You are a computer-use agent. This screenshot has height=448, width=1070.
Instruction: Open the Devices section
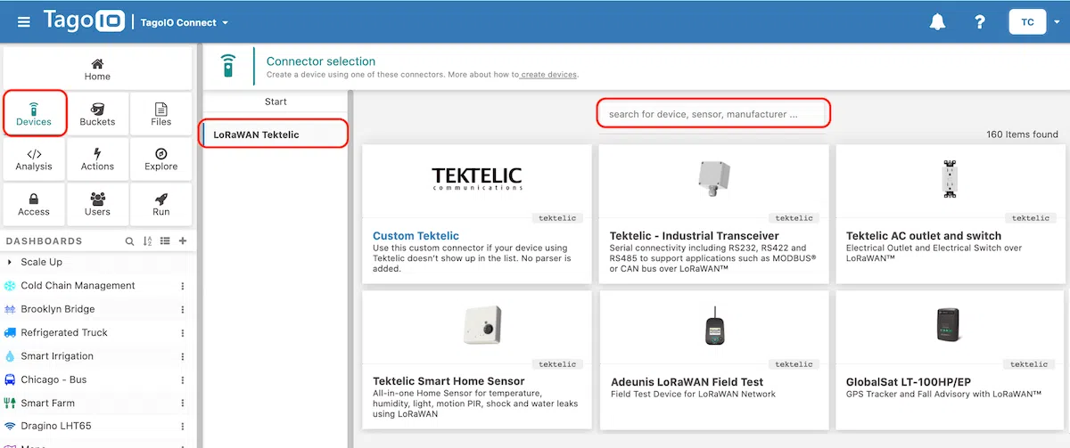click(x=34, y=113)
